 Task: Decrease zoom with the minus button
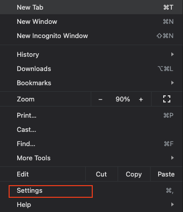tap(100, 99)
